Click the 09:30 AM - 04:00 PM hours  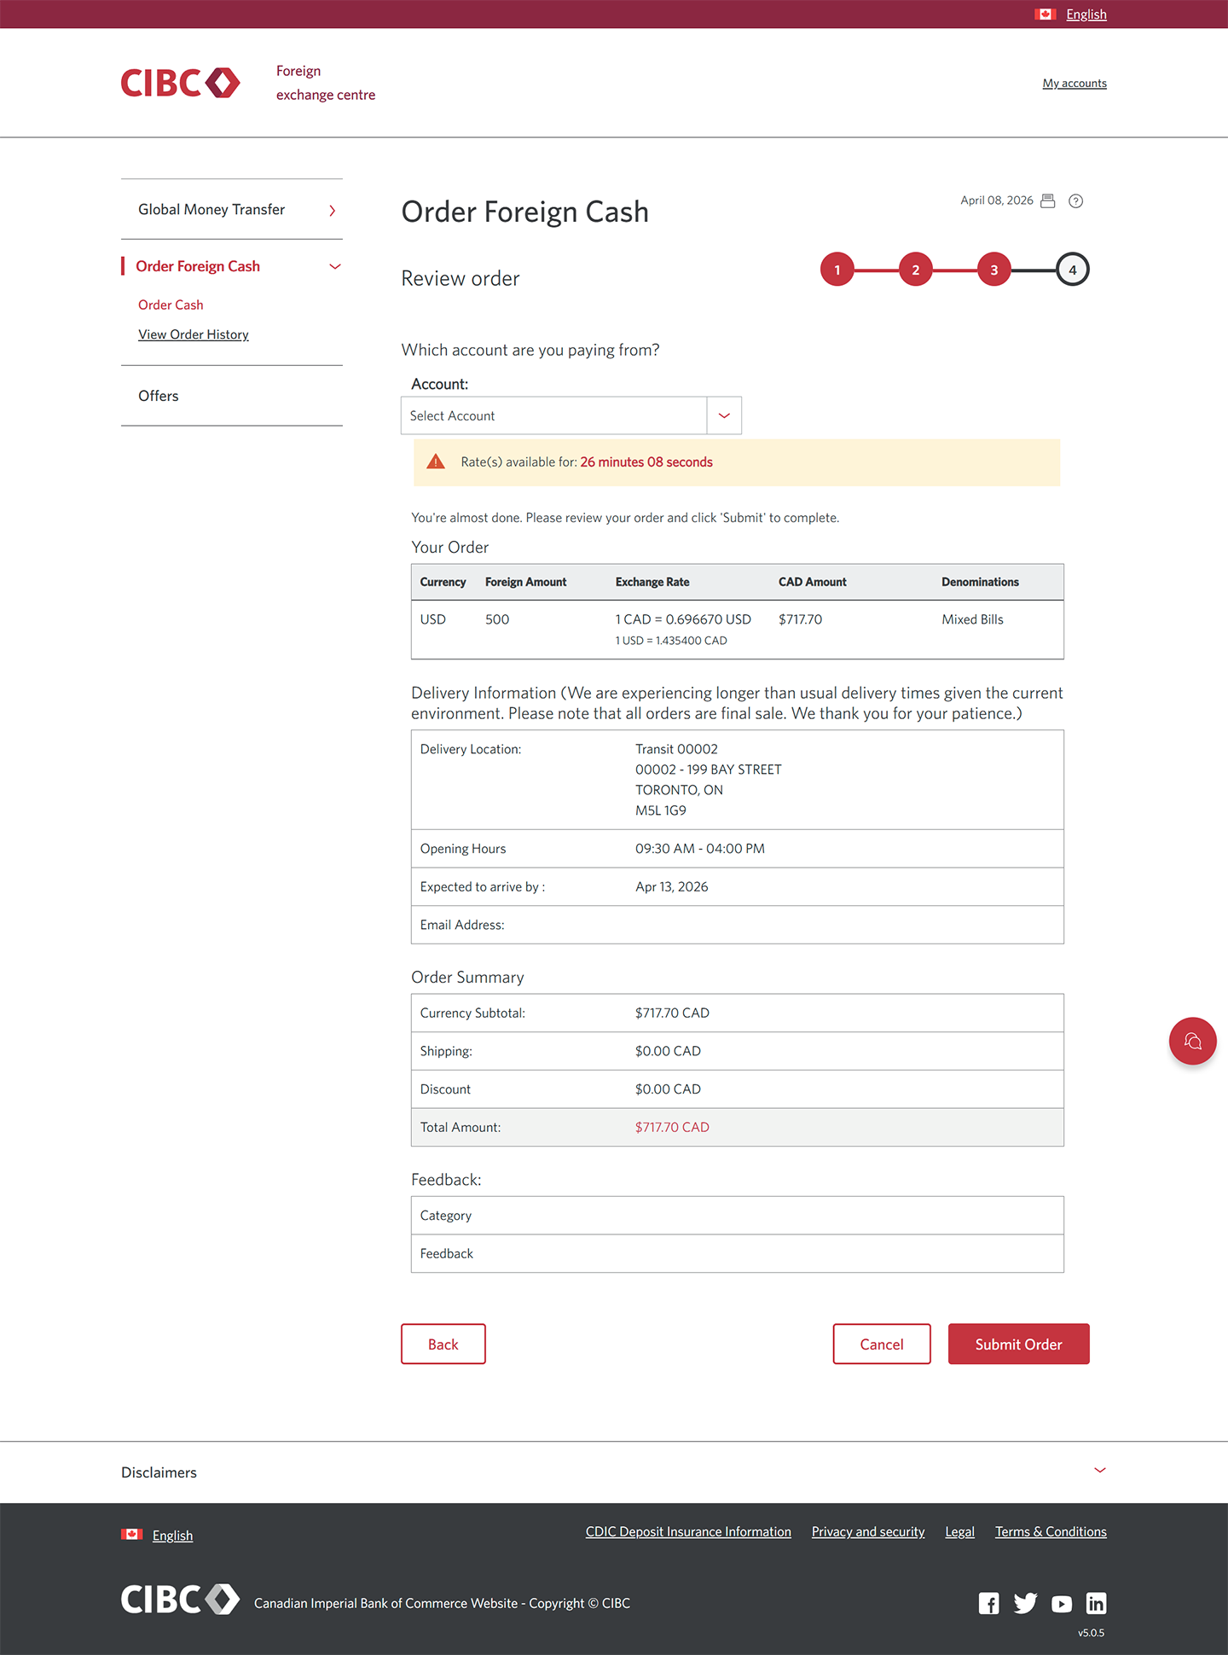pos(700,849)
